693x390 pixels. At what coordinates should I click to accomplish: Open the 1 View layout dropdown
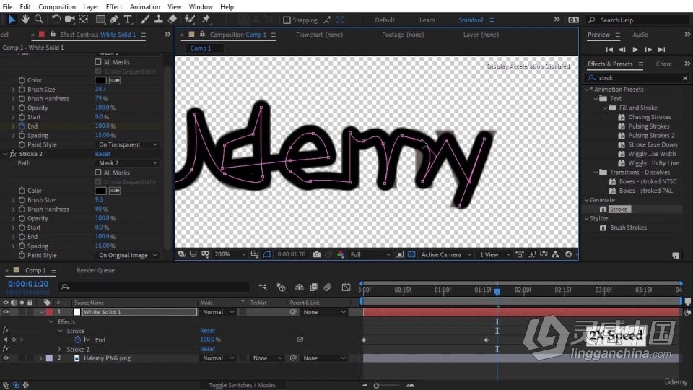(494, 254)
